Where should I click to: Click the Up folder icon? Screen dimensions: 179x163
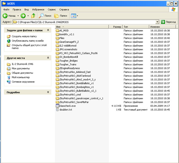[33, 15]
